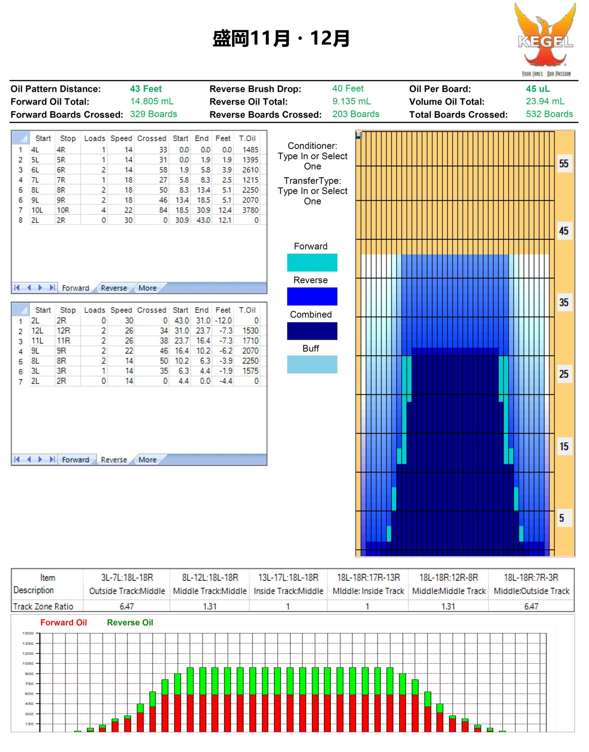Pick the light blue Buff swatch
The height and width of the screenshot is (752, 589).
(x=312, y=364)
